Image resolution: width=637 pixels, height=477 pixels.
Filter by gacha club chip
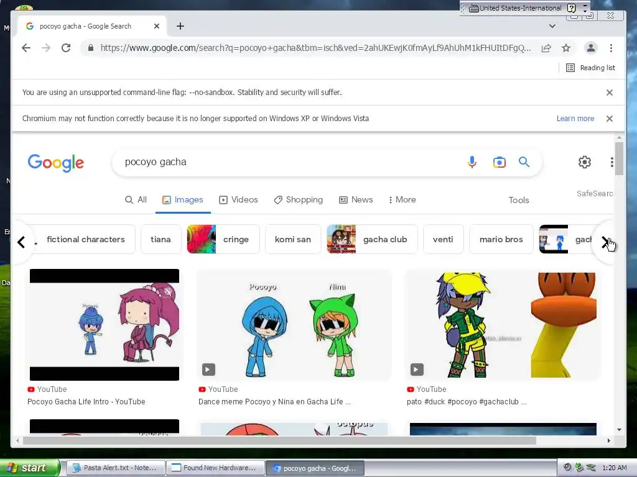(x=372, y=239)
